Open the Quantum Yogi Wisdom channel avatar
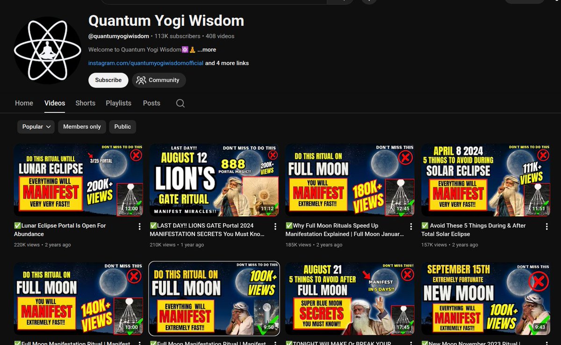Viewport: 561px width, 345px height. (x=48, y=51)
